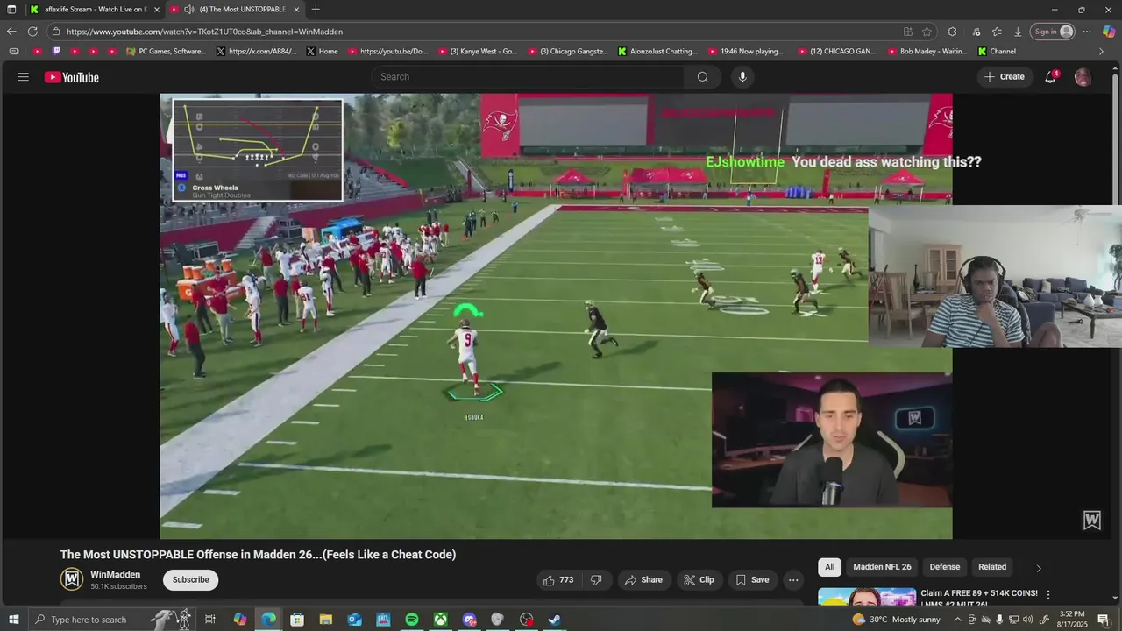Click the Clip button
The image size is (1122, 631).
click(x=699, y=580)
